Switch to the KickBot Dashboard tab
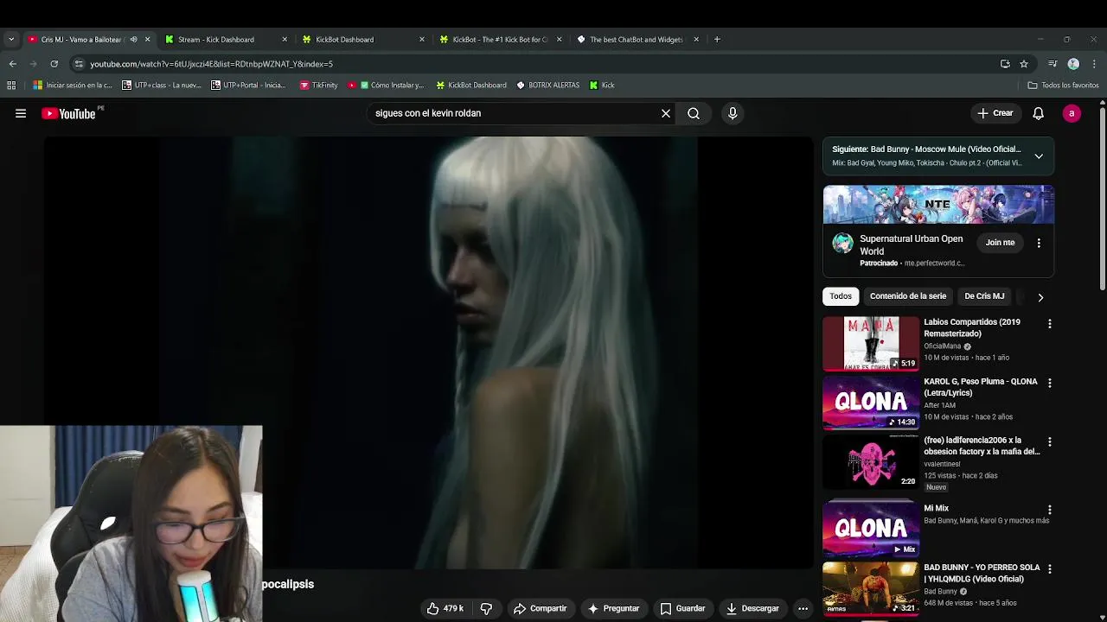Viewport: 1107px width, 622px height. 364,39
